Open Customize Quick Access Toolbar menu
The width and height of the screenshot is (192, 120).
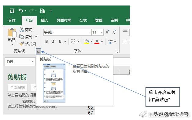coord(51,11)
